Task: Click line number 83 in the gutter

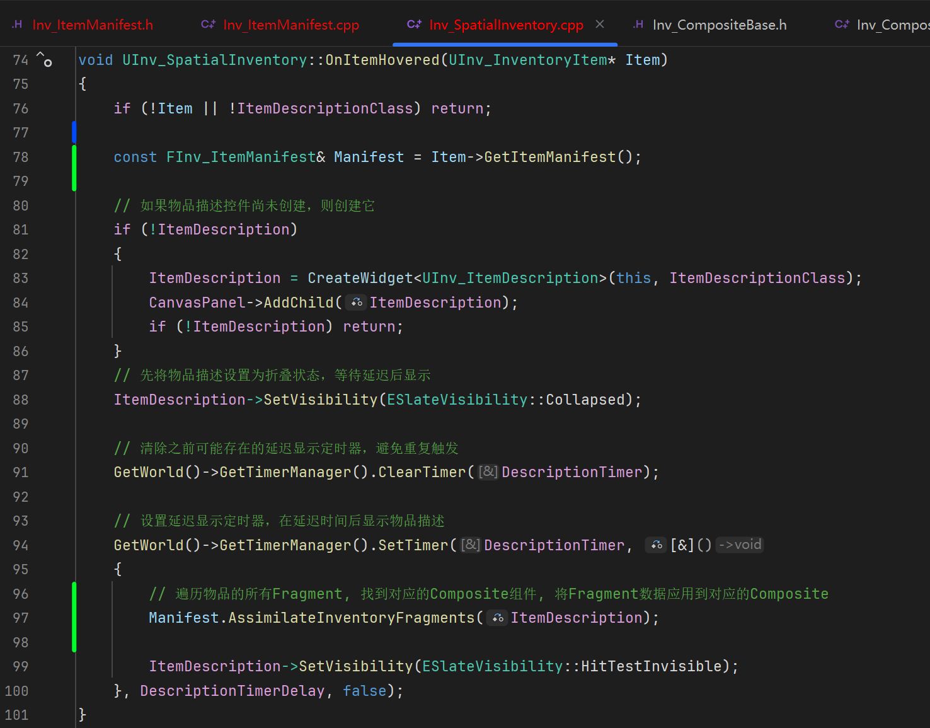Action: 21,278
